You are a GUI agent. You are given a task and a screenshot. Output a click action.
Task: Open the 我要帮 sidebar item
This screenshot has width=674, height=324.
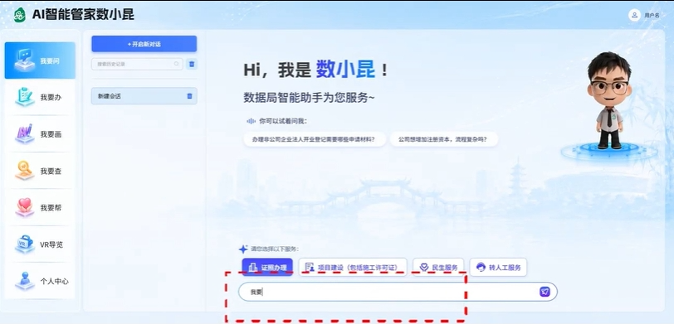(40, 208)
